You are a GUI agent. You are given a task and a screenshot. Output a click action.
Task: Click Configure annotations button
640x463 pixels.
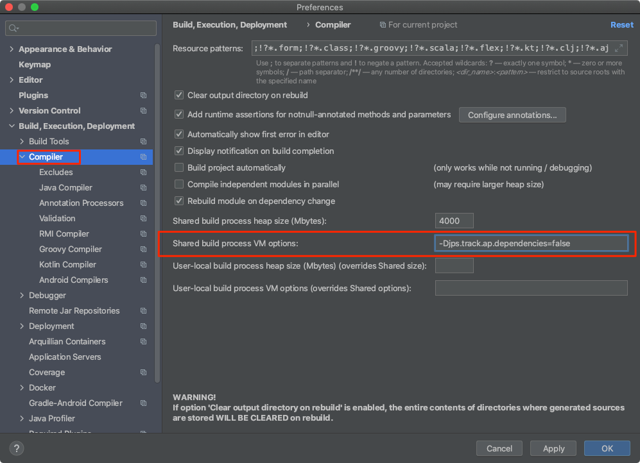512,115
